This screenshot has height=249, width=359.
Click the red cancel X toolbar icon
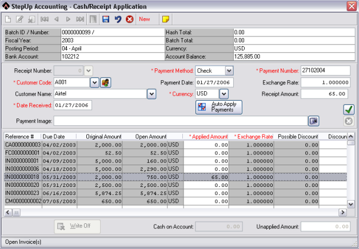[130, 19]
